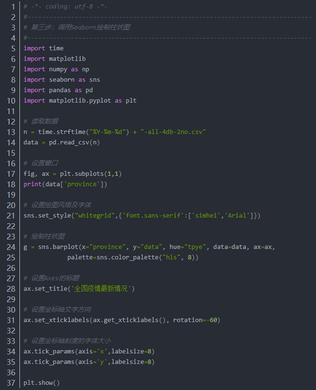Click the "-all-4db-2no.csv" string

(x=173, y=132)
